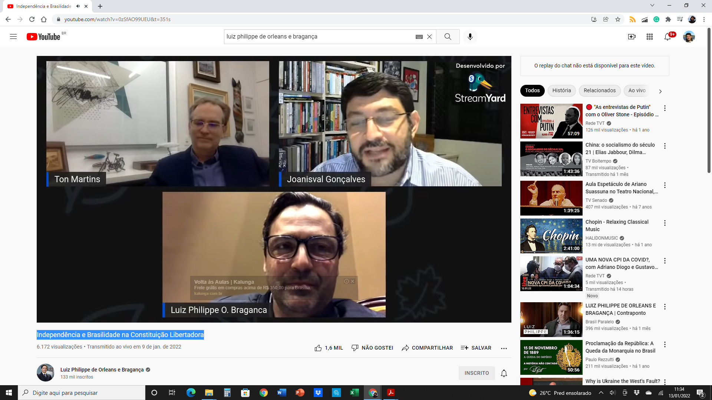Open more actions menu beside SALVAR
Viewport: 712px width, 400px height.
[x=504, y=348]
